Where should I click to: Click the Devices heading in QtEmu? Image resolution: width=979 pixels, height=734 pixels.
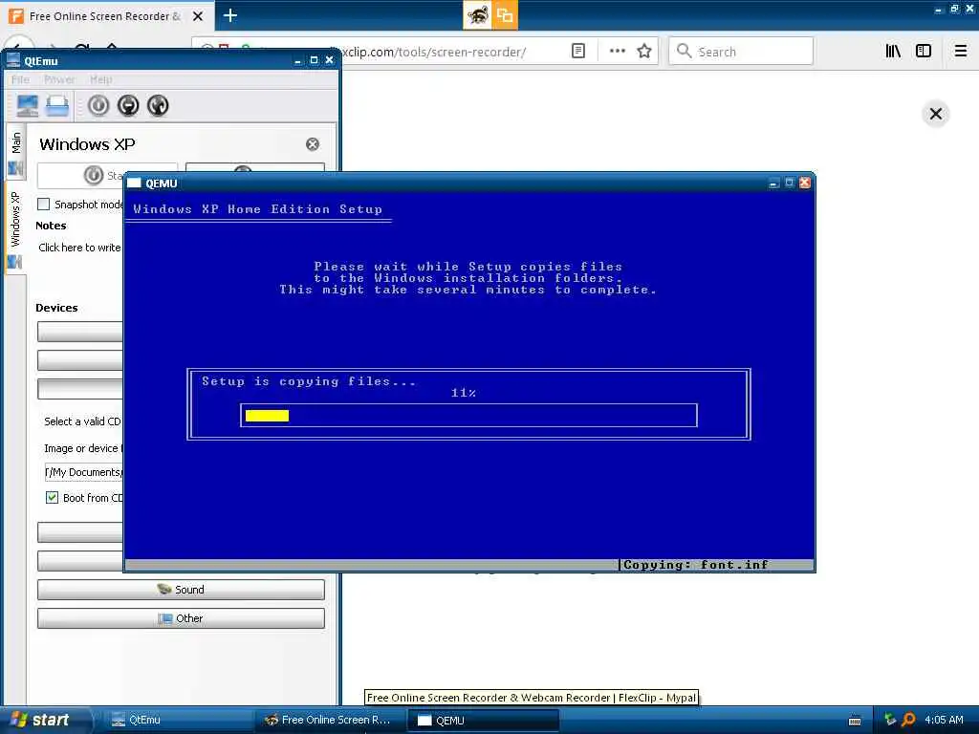(x=56, y=308)
